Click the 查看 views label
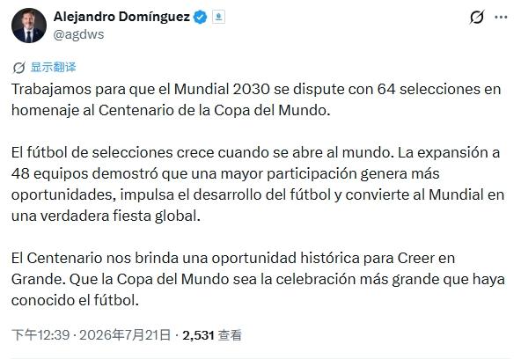Image resolution: width=521 pixels, height=359 pixels. [x=230, y=334]
